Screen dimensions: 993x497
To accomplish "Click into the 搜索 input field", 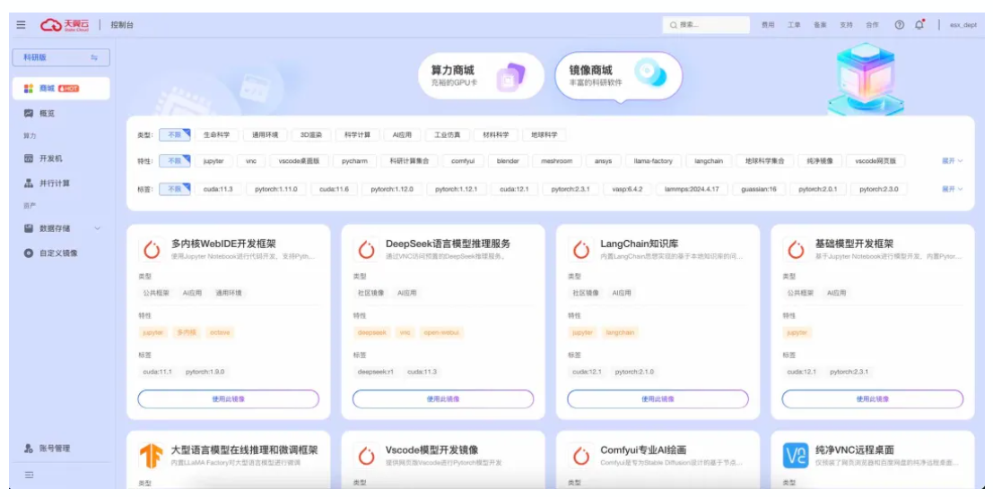I will 706,25.
